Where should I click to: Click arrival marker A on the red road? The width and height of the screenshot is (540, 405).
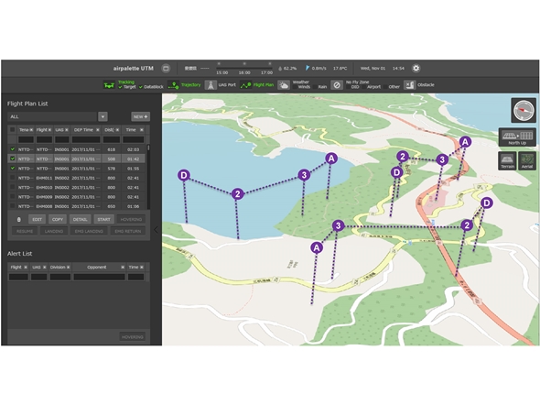[x=465, y=142]
